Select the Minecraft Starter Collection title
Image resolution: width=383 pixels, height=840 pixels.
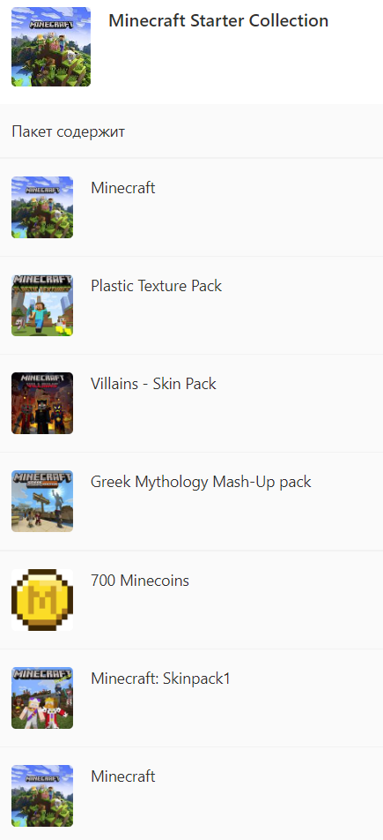coord(218,20)
